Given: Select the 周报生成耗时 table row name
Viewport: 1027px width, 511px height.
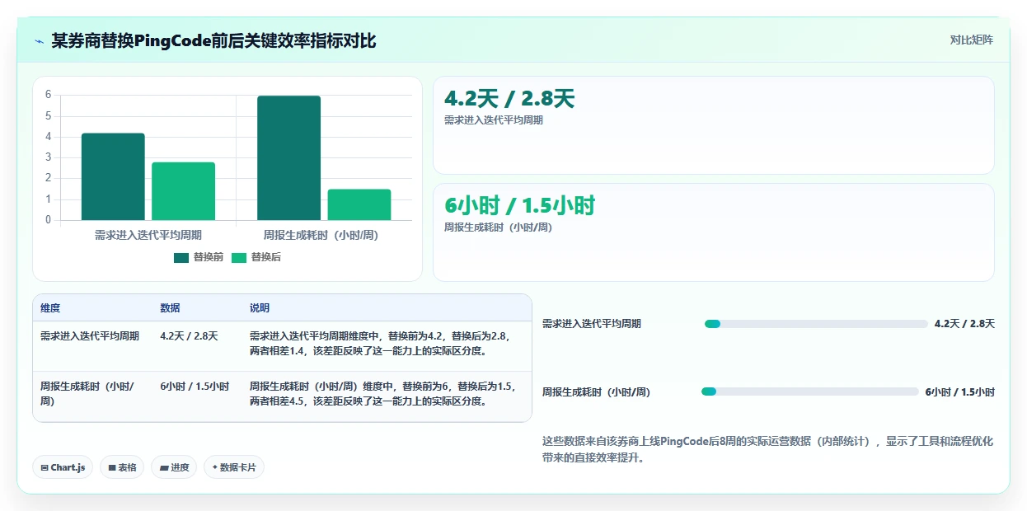Looking at the screenshot, I should [87, 394].
